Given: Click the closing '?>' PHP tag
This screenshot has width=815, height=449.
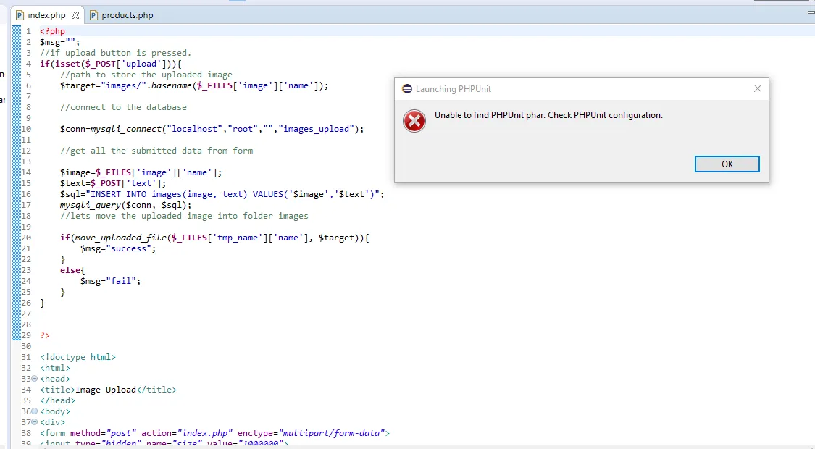Looking at the screenshot, I should 45,335.
